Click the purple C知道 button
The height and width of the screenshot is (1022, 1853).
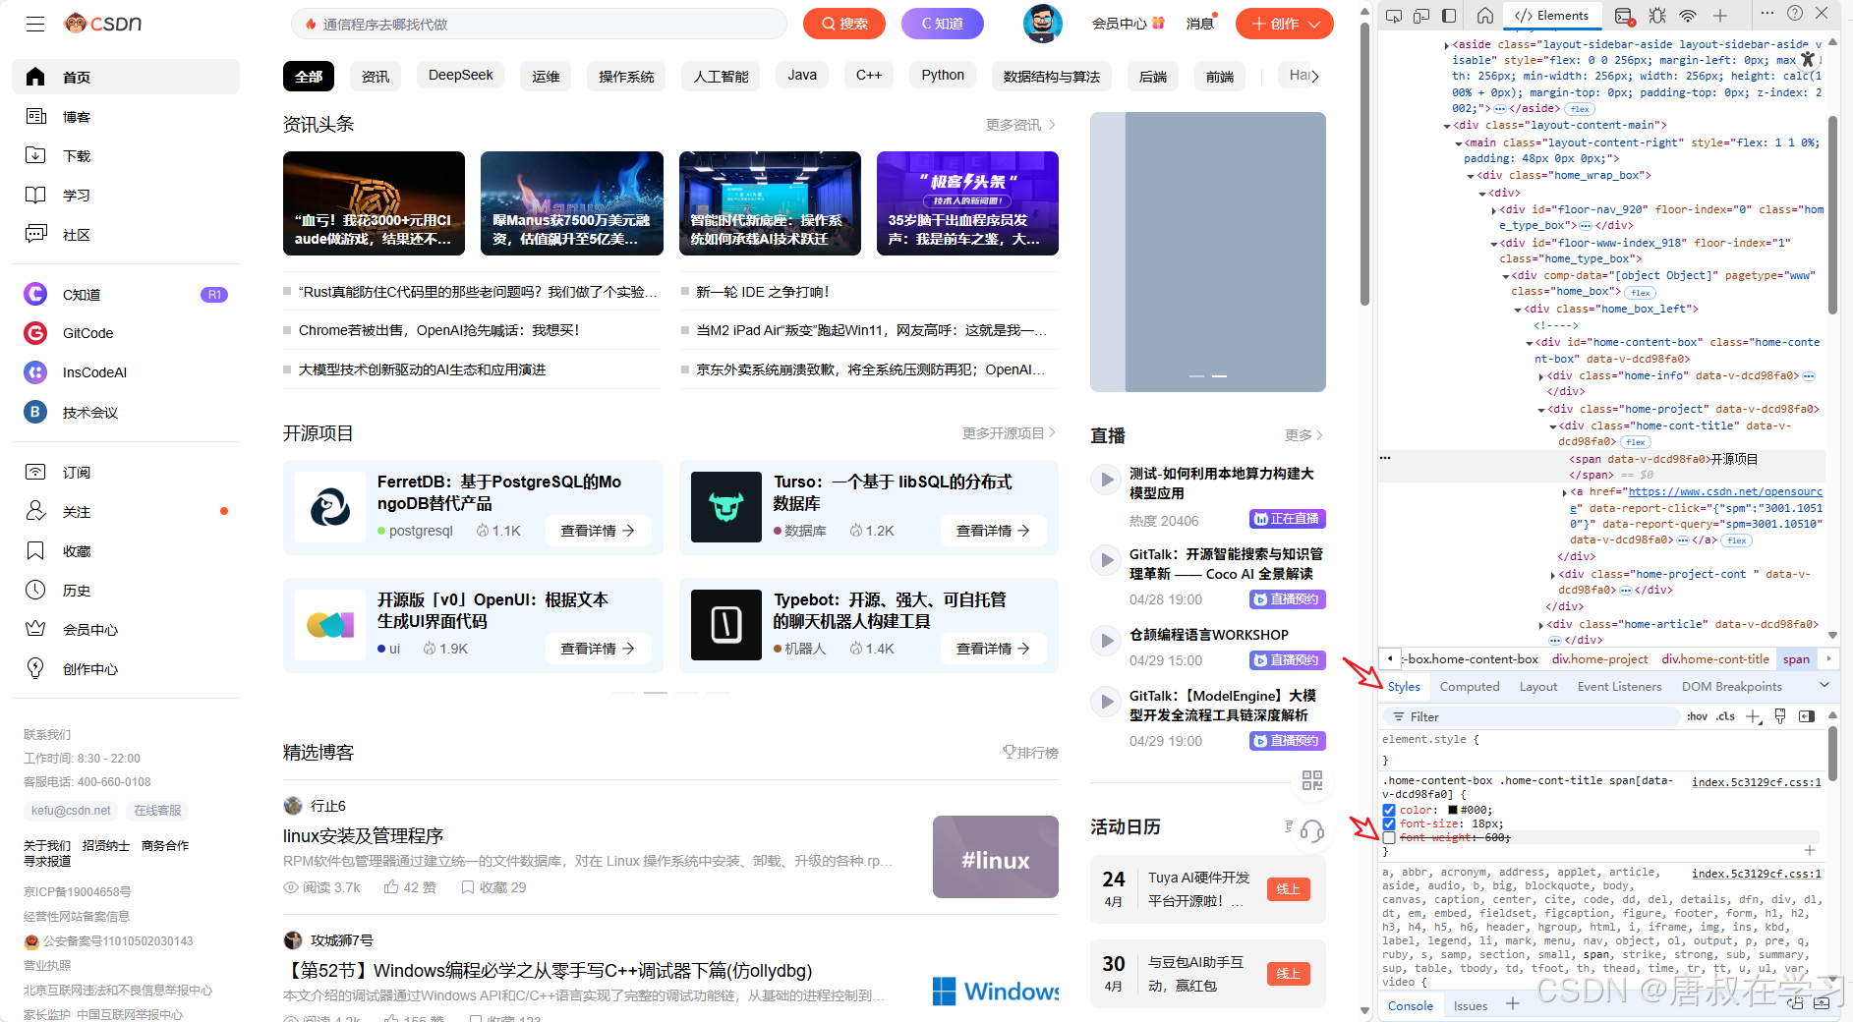(943, 24)
